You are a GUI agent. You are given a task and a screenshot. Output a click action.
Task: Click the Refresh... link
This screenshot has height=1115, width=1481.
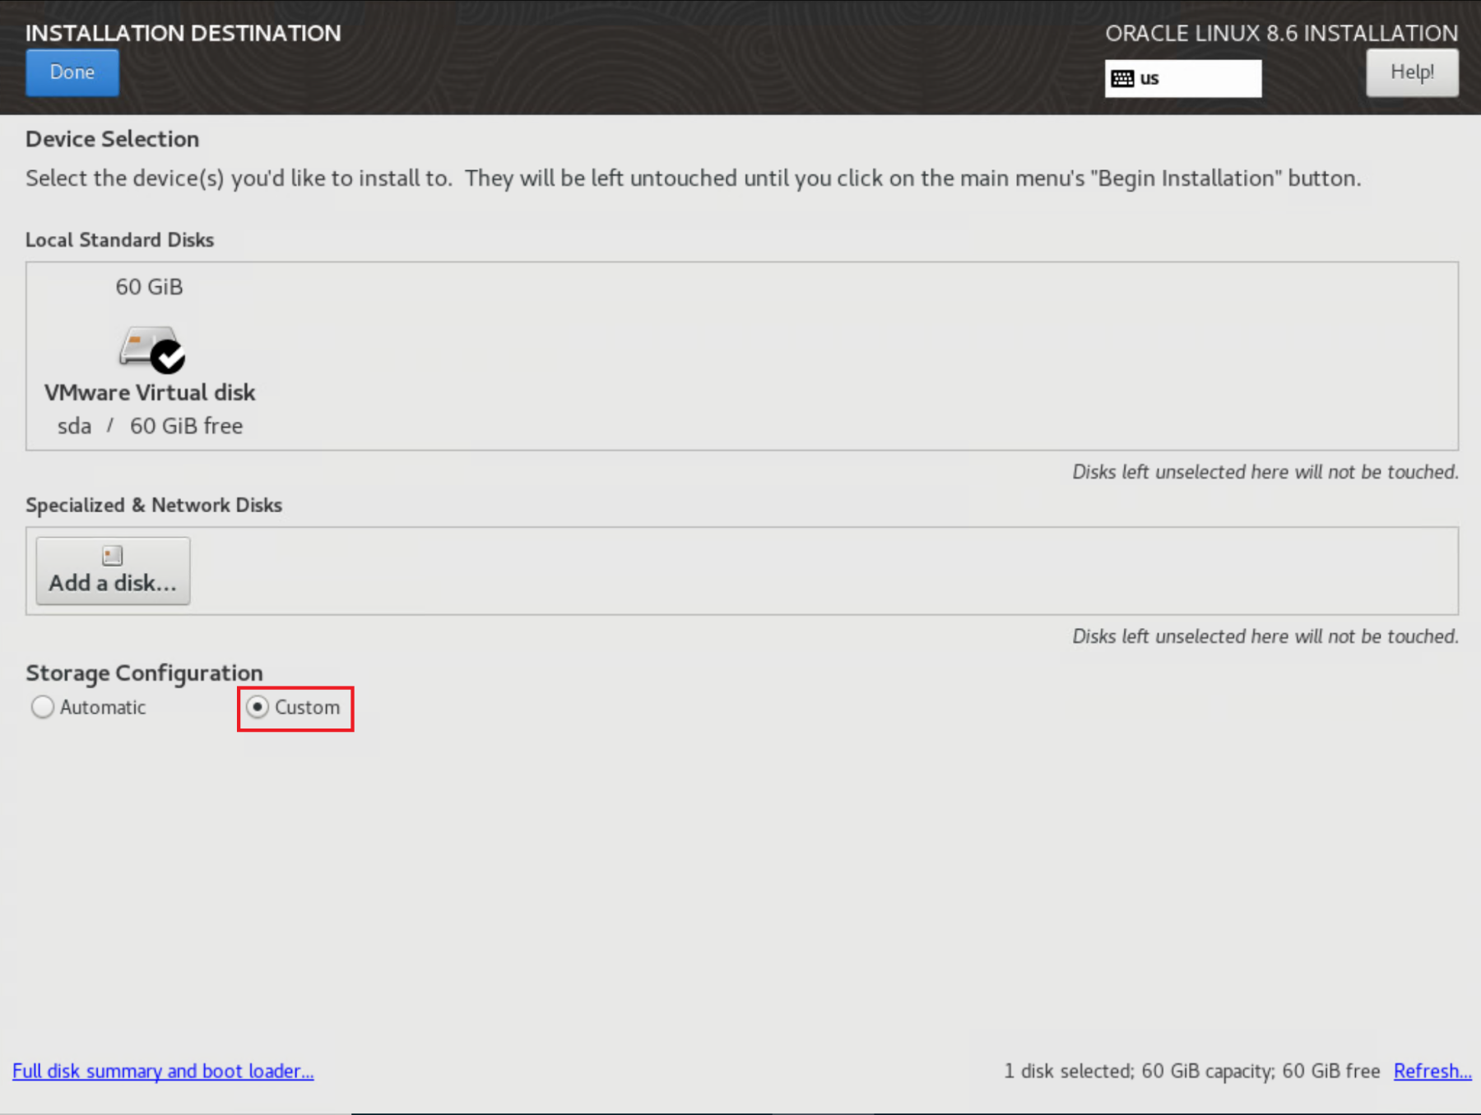tap(1432, 1071)
